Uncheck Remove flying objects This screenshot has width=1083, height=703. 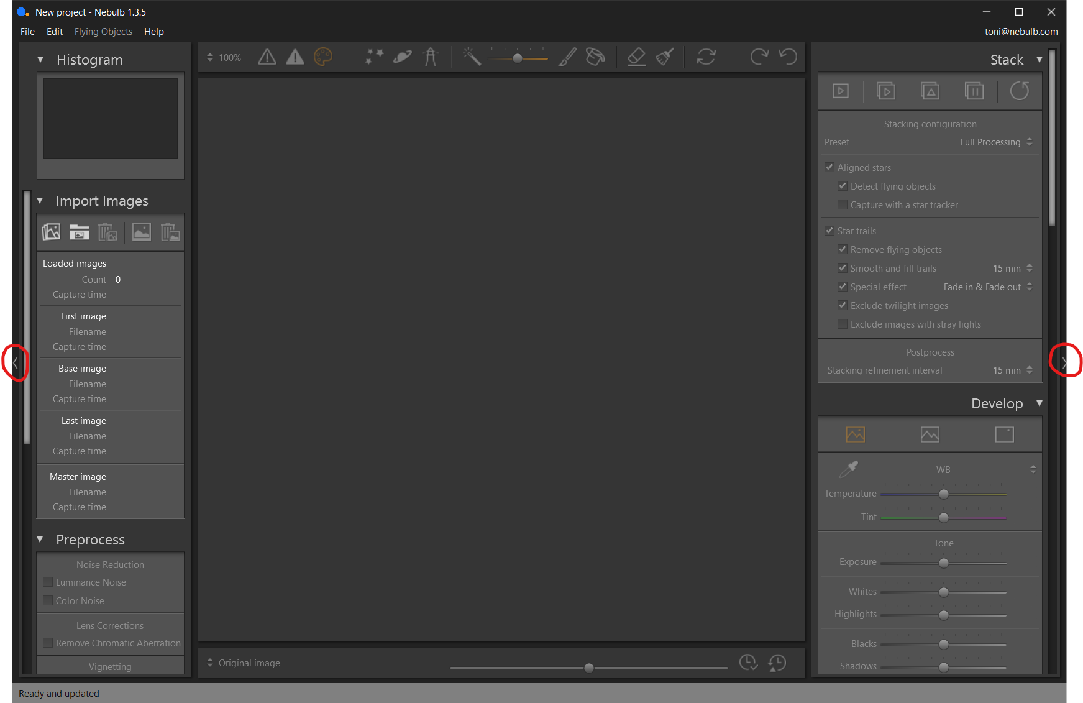843,249
